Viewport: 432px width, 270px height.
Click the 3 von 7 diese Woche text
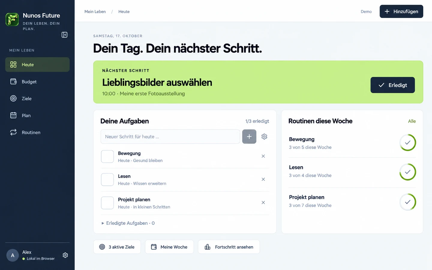coord(310,206)
